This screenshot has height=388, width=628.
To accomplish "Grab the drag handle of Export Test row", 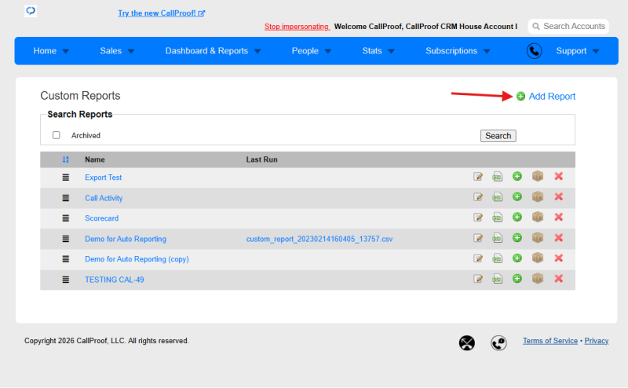I will pos(66,178).
